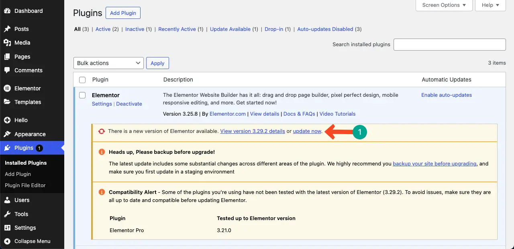Screen dimensions: 514x249
Task: Click the Compatibility Alert info icon
Action: [102, 192]
